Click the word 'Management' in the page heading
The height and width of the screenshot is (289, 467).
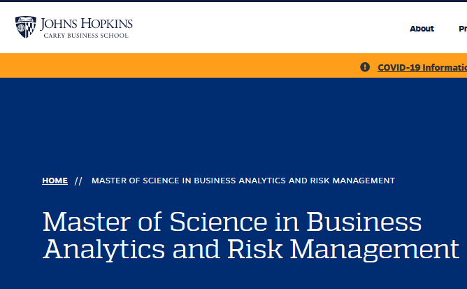[x=375, y=250]
